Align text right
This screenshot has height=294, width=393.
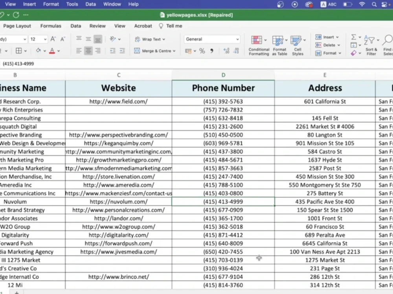click(x=98, y=51)
